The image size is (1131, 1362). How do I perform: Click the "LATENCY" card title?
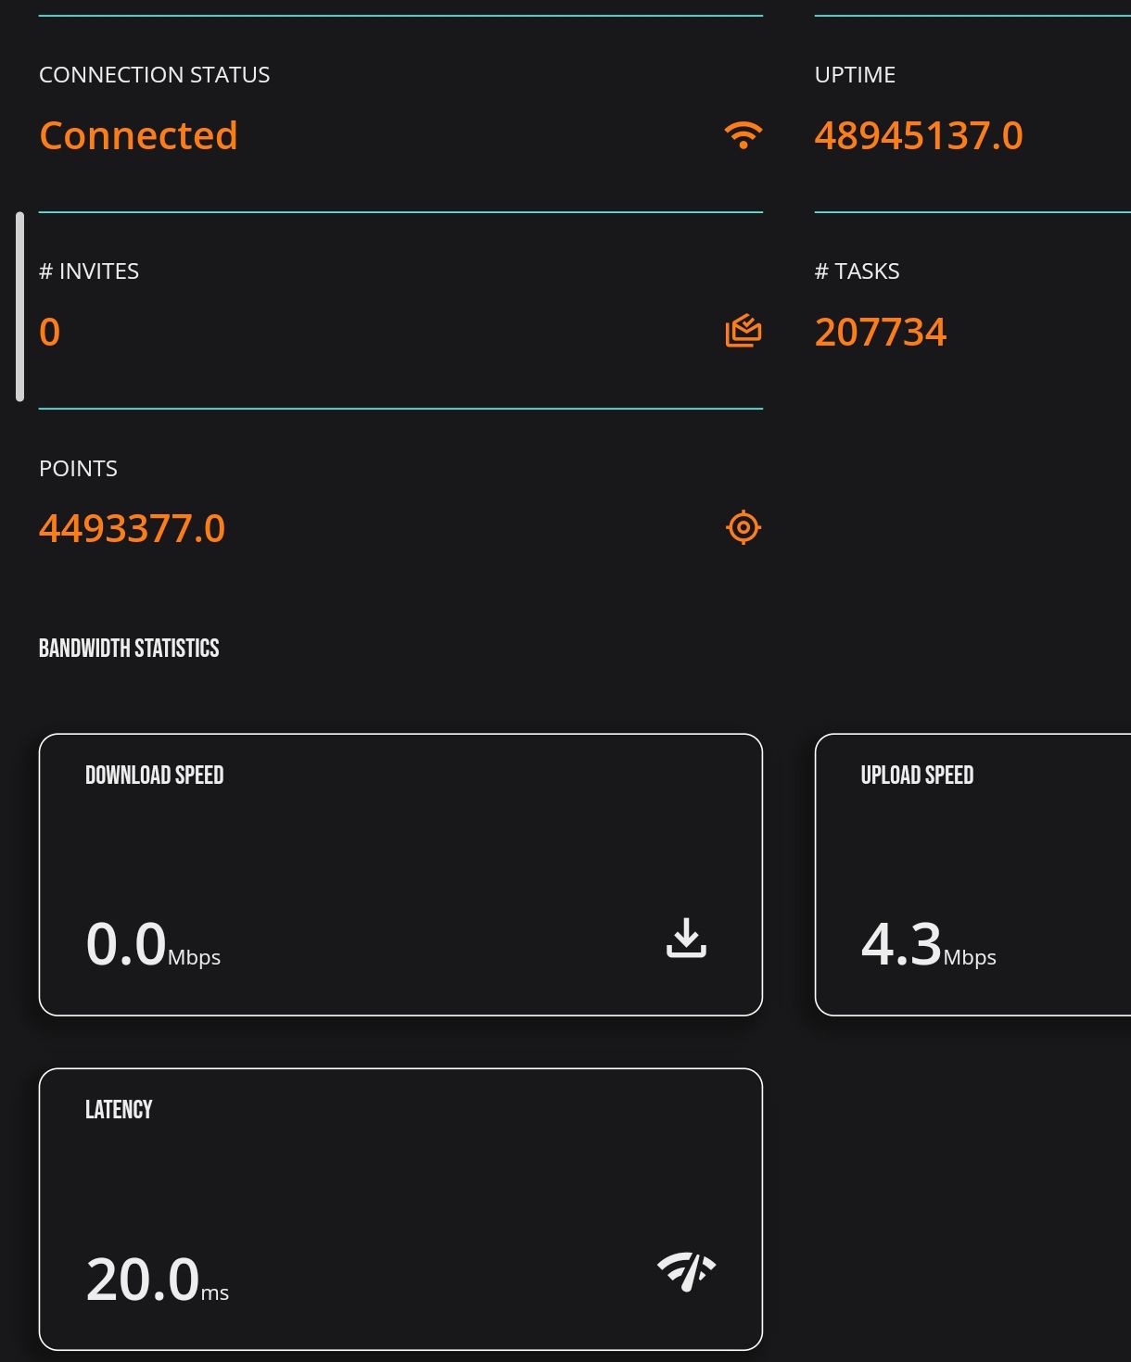pyautogui.click(x=119, y=1109)
